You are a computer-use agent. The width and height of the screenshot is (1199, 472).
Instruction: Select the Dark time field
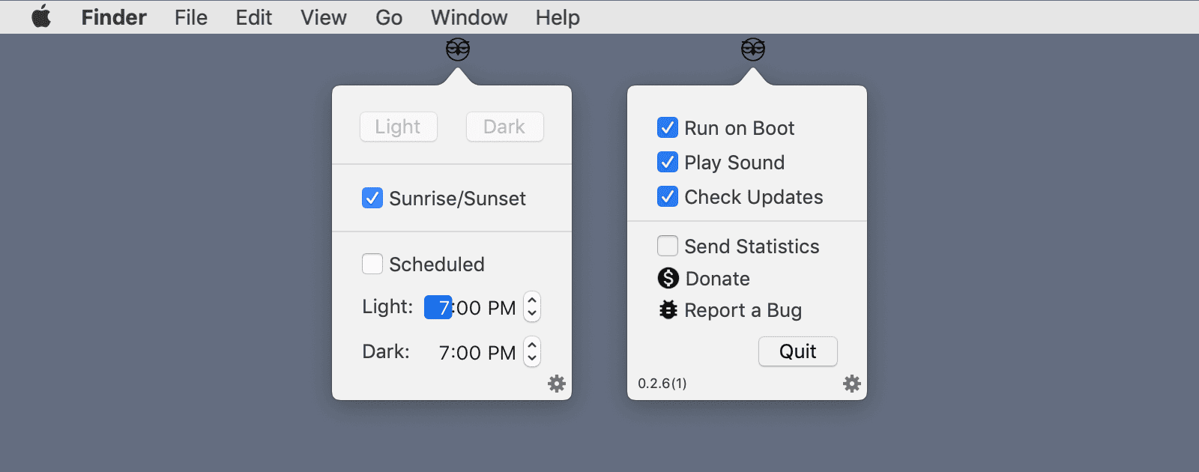tap(477, 352)
